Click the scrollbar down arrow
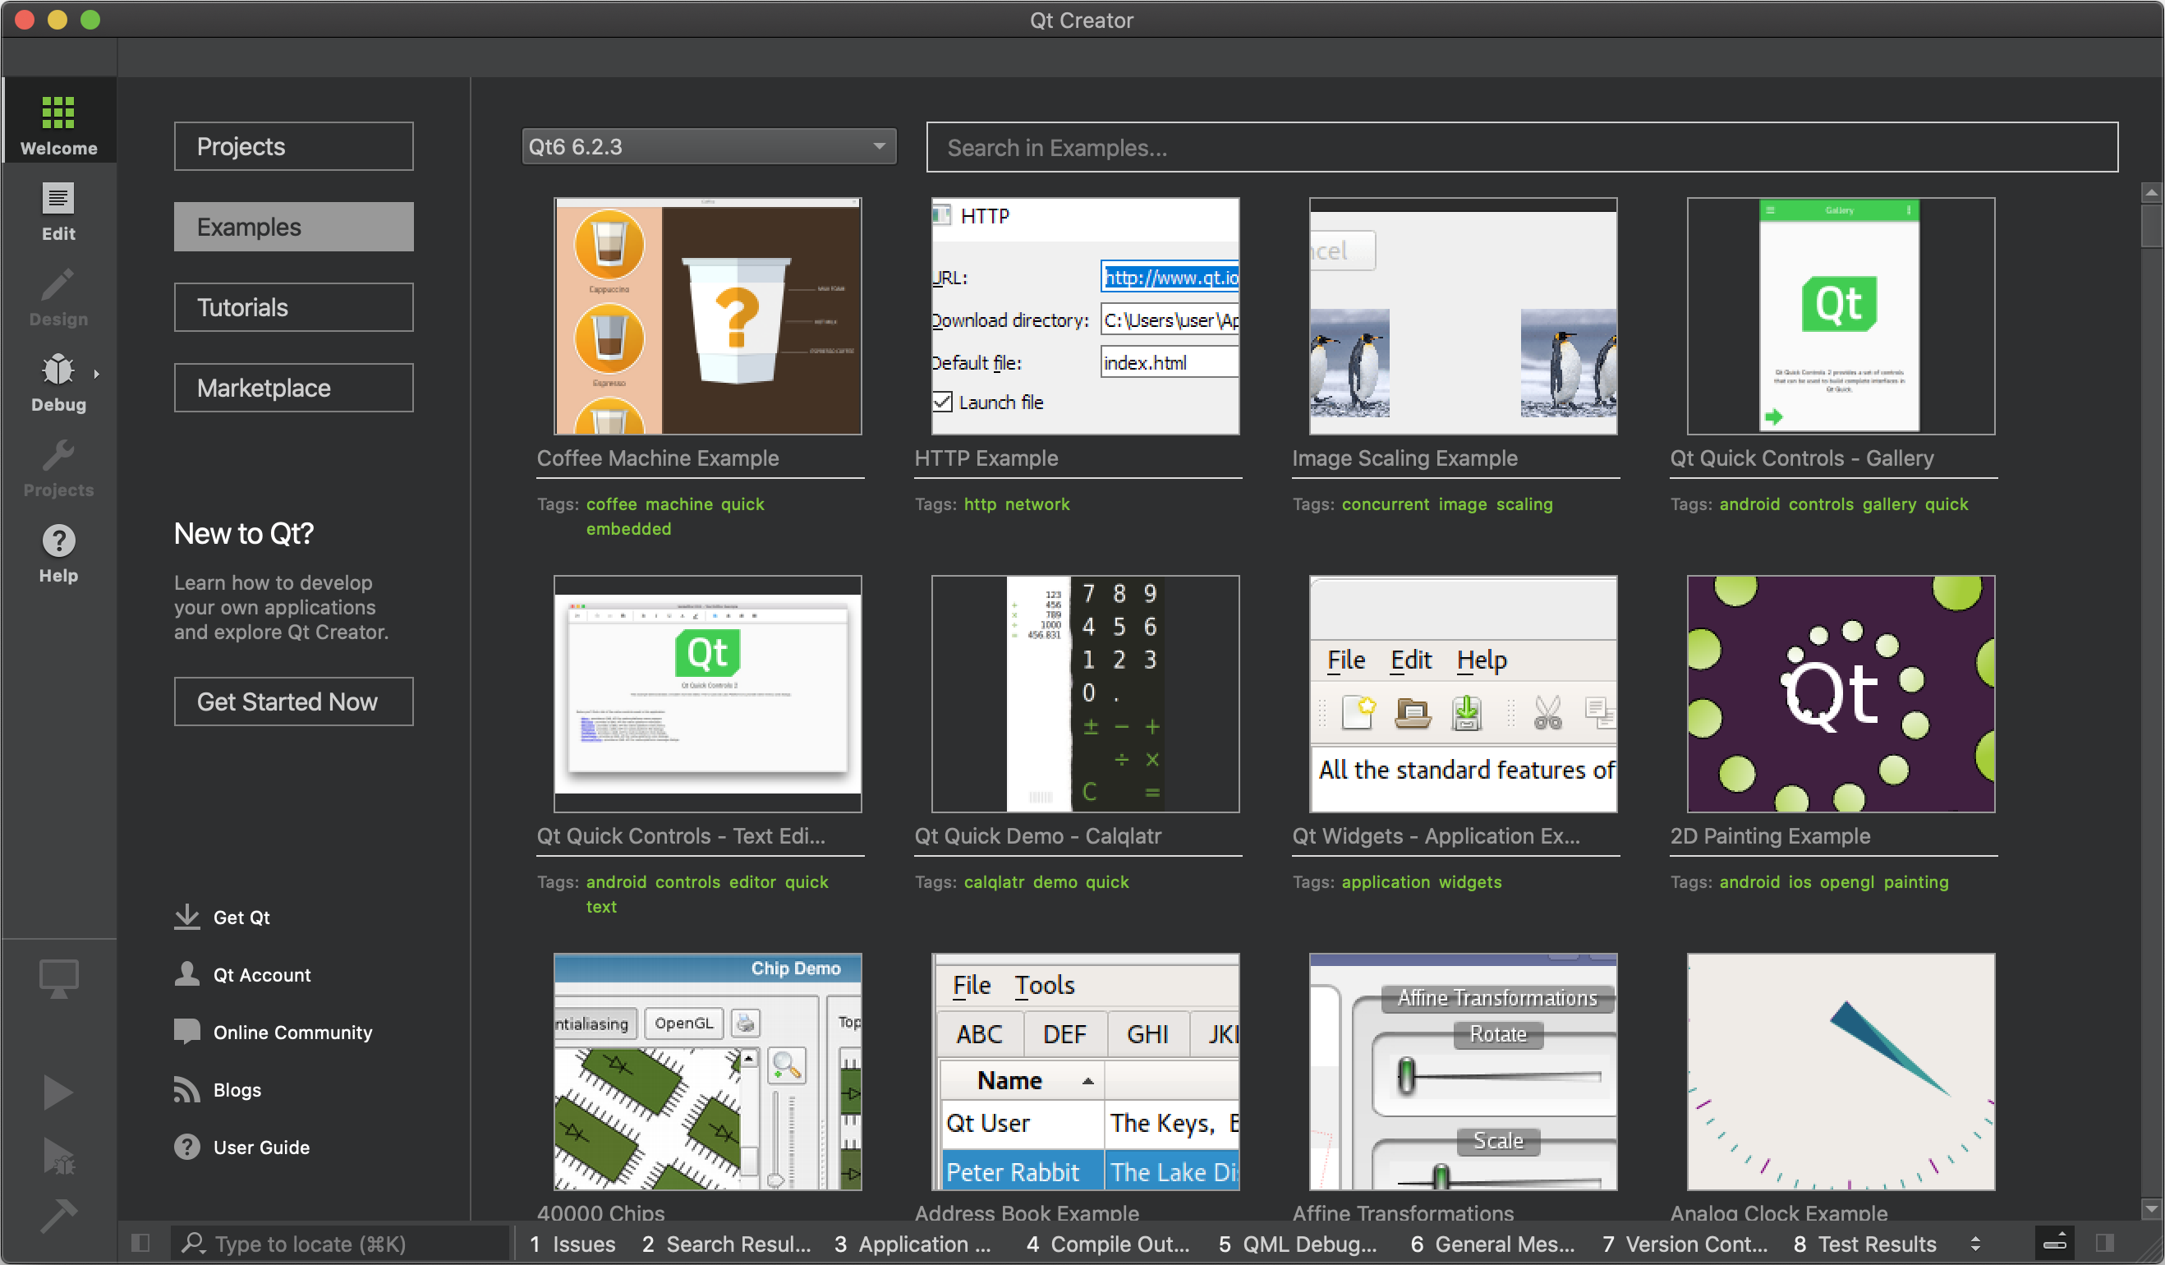 [x=2150, y=1209]
